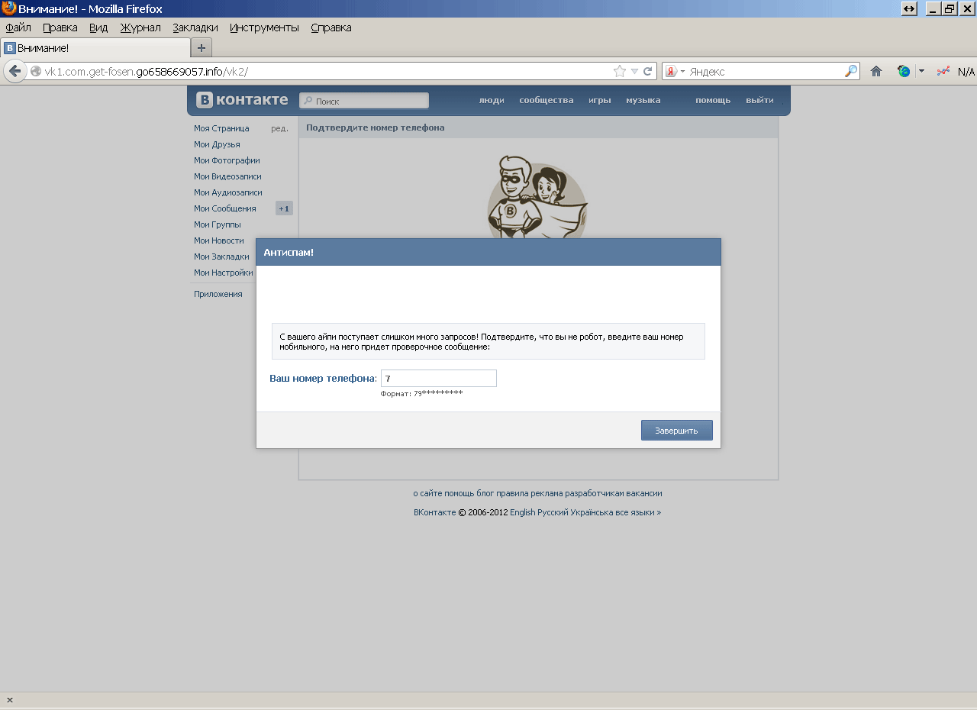This screenshot has width=977, height=710.
Task: Click the browser Back arrow button
Action: pyautogui.click(x=15, y=71)
